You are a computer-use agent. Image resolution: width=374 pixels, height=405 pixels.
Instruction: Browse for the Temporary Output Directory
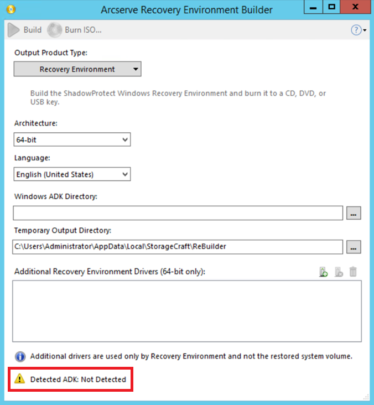pyautogui.click(x=354, y=247)
